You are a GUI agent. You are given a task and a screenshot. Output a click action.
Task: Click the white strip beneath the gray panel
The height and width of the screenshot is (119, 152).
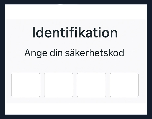pyautogui.click(x=76, y=109)
